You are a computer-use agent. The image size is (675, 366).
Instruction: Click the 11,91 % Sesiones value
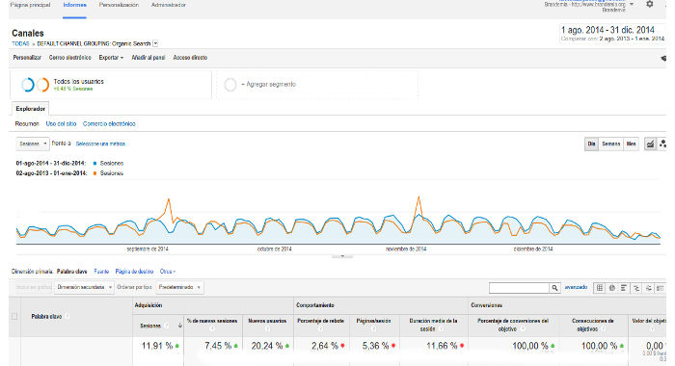coord(156,346)
